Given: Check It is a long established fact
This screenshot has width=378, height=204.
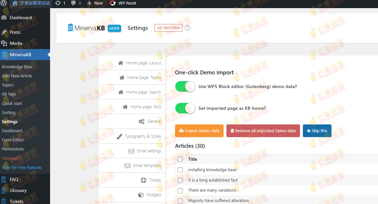Looking at the screenshot, I should [180, 180].
